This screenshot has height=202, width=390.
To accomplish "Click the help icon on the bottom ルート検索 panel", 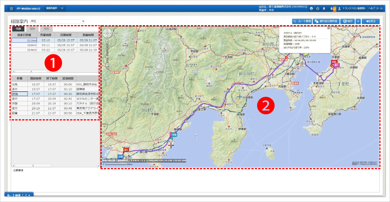I will (22, 195).
